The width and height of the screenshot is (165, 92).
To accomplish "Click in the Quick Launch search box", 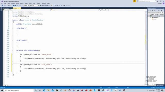I will click(147, 1).
